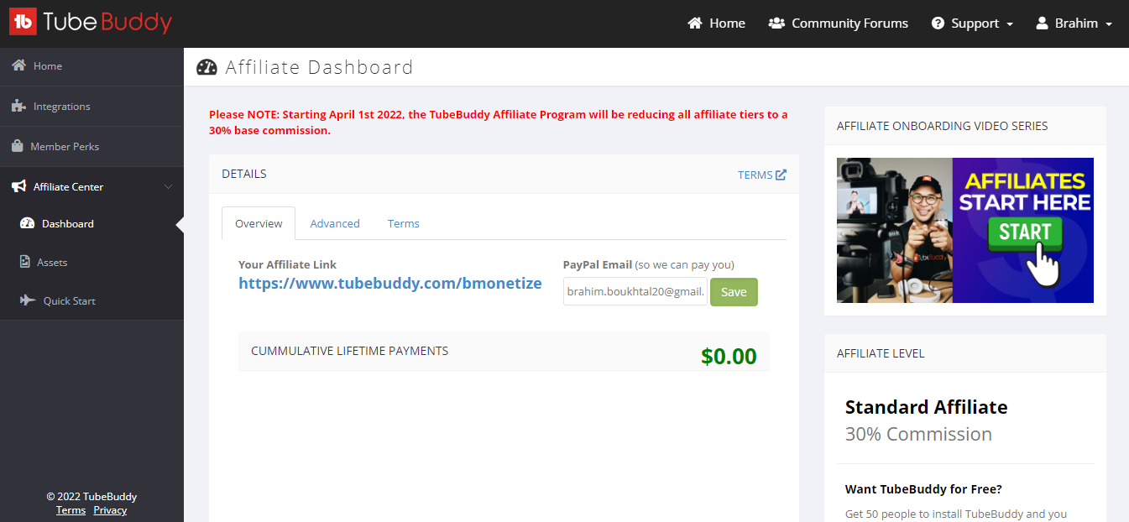Click the TubeBuddy logo icon
Image resolution: width=1129 pixels, height=522 pixels.
pyautogui.click(x=23, y=22)
